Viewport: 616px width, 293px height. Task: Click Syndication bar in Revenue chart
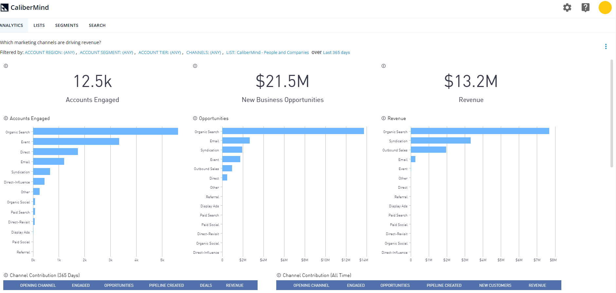(x=441, y=140)
